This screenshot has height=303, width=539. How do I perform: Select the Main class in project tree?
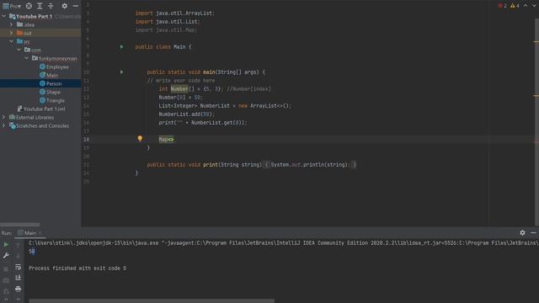(x=49, y=75)
